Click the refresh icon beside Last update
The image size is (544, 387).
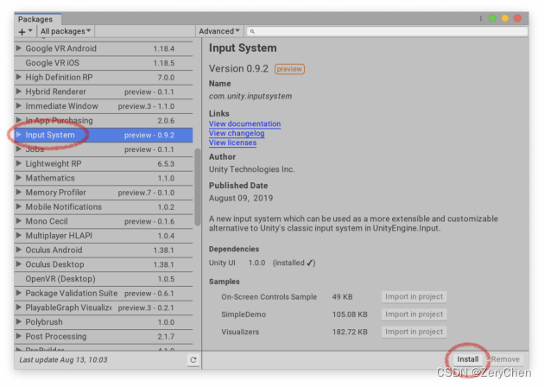click(x=193, y=360)
